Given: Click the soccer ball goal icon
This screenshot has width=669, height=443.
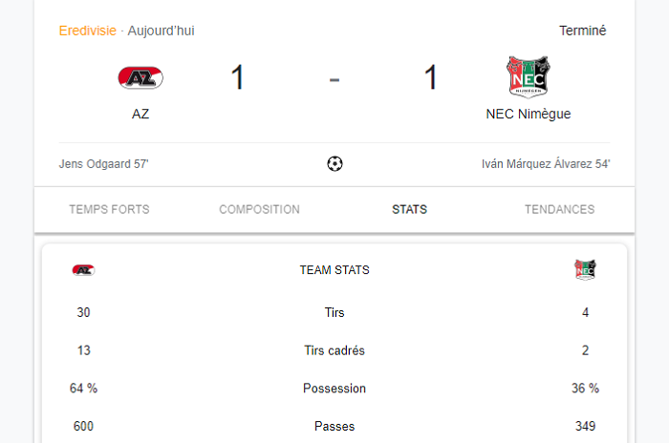Looking at the screenshot, I should point(334,163).
